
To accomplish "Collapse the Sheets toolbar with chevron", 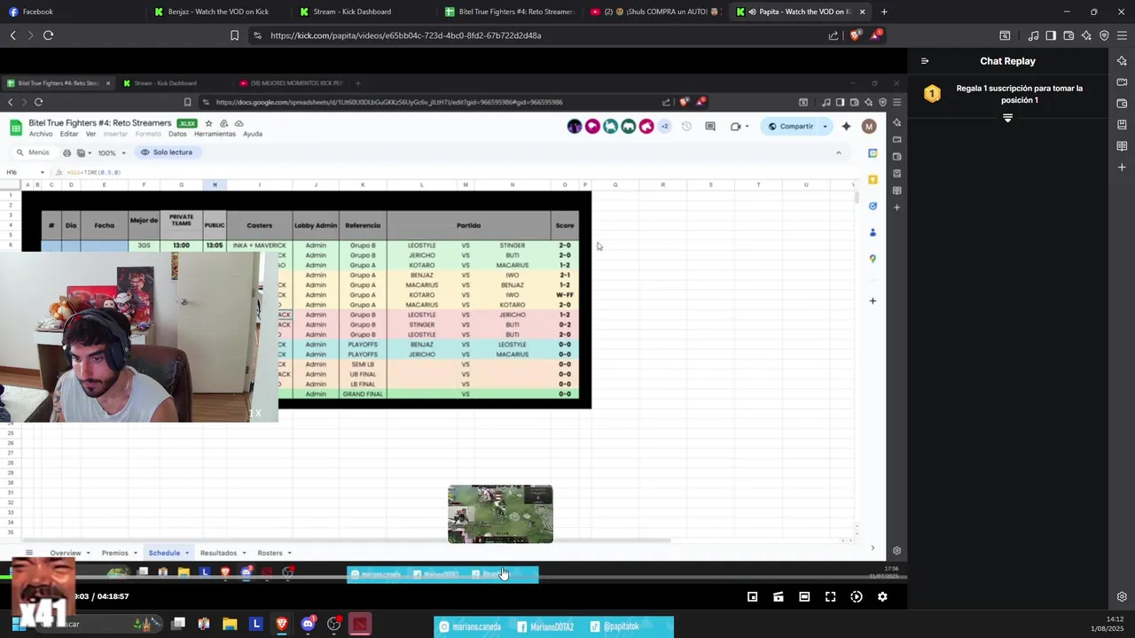I will coord(838,152).
